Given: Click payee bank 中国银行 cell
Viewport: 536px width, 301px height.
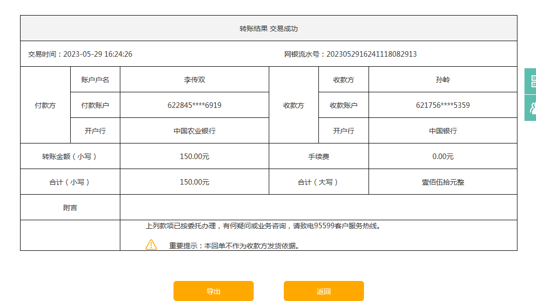Looking at the screenshot, I should 443,131.
